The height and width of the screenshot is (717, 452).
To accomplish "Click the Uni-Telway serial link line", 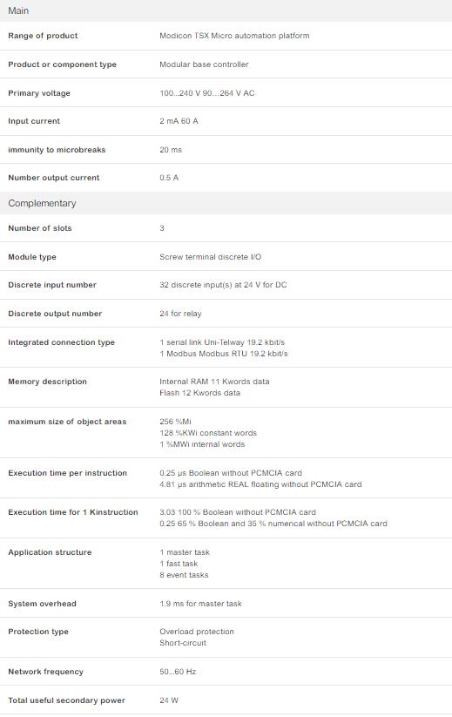I will coord(222,342).
